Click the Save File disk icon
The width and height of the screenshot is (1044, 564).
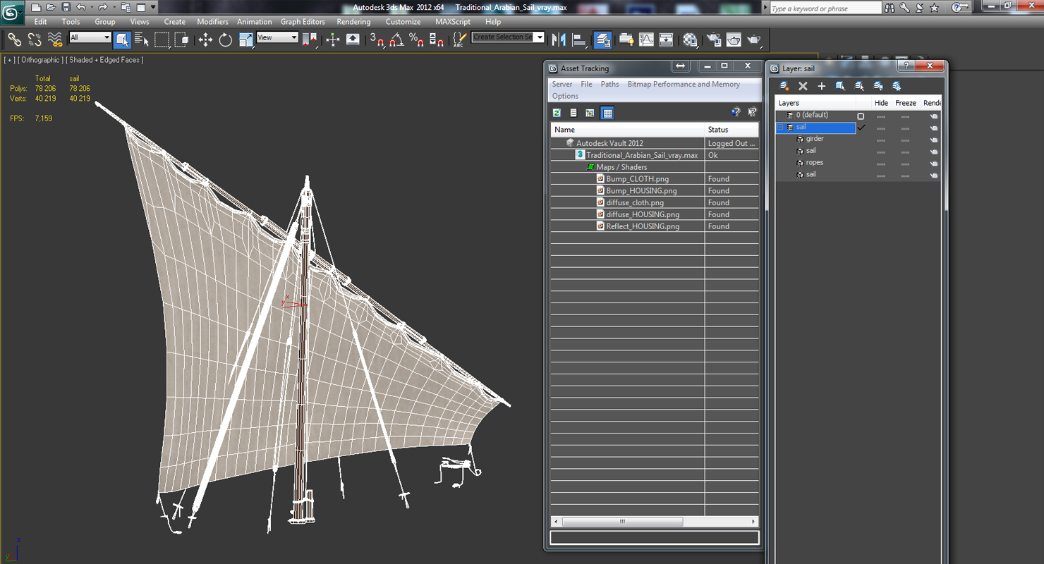pyautogui.click(x=66, y=7)
